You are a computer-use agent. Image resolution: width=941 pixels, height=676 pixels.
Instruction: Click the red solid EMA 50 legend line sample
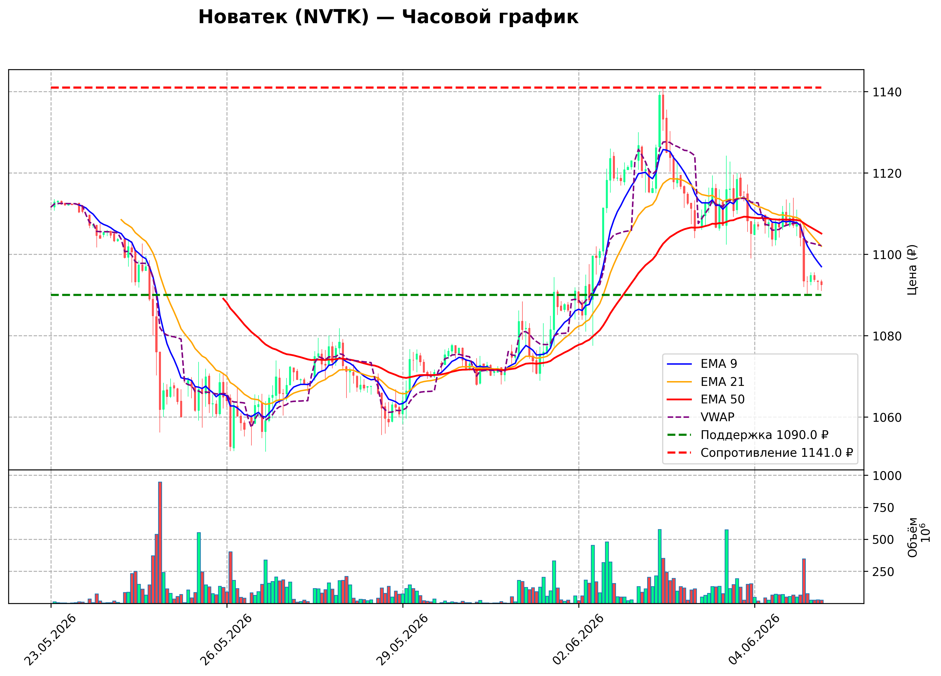click(680, 399)
